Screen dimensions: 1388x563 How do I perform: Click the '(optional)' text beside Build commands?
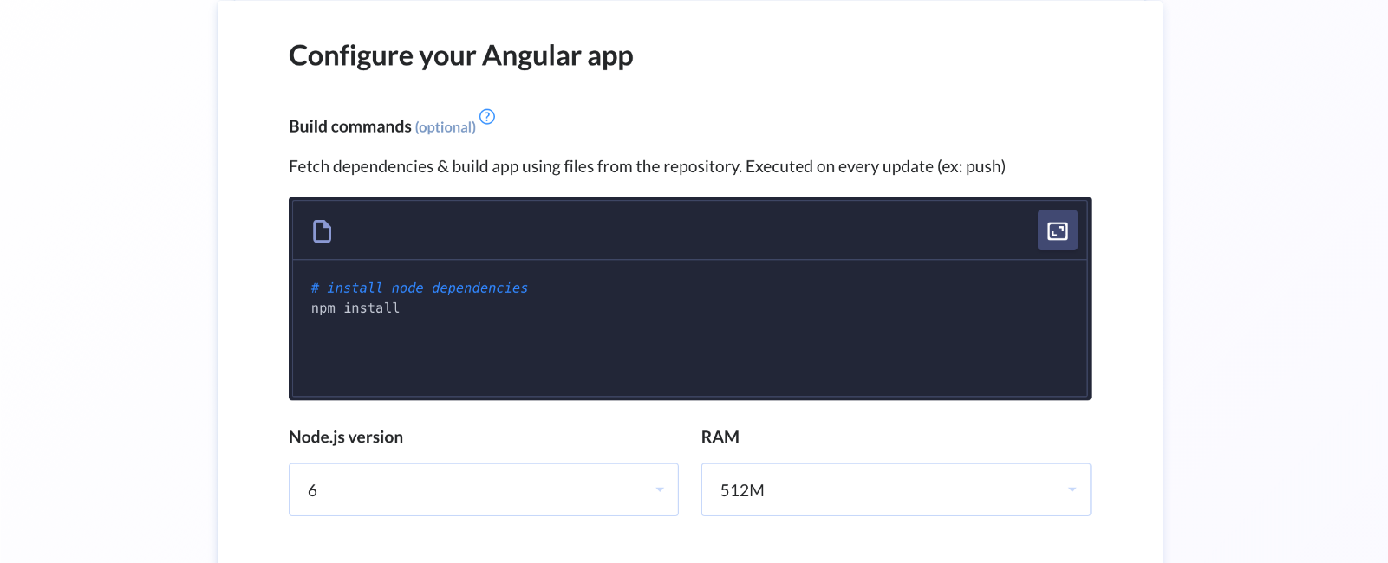(446, 127)
